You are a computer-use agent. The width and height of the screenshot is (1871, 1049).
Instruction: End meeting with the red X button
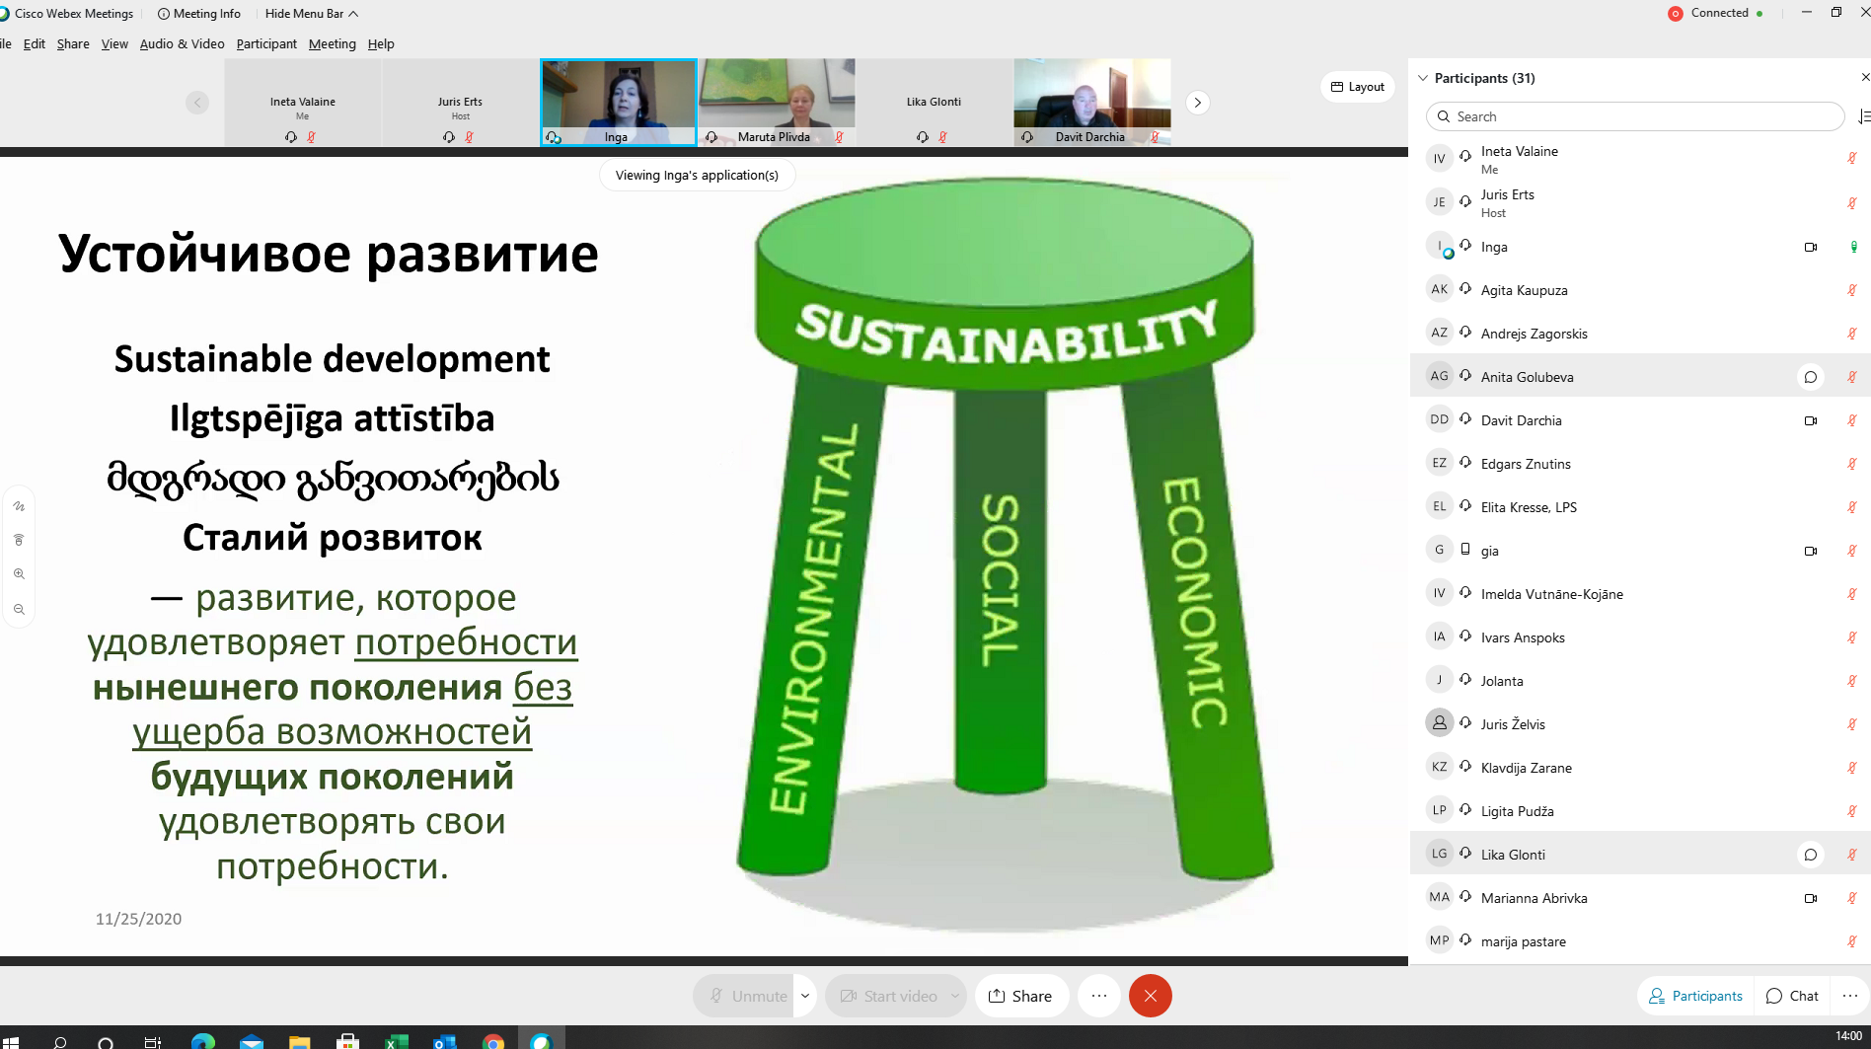1150,996
